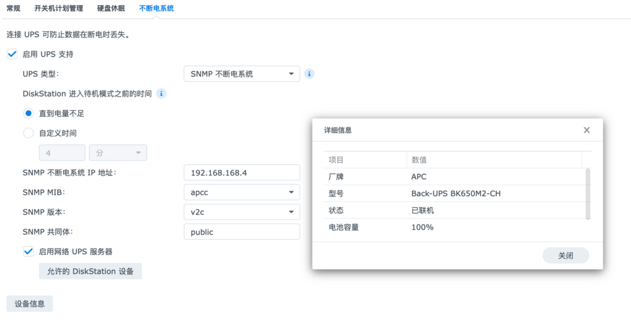This screenshot has height=328, width=631.
Task: Select the 自定义时间 radio button
Action: [x=28, y=133]
